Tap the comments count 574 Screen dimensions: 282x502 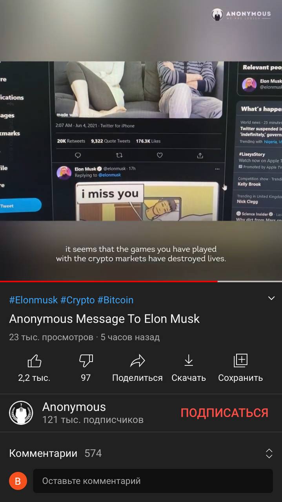[93, 453]
